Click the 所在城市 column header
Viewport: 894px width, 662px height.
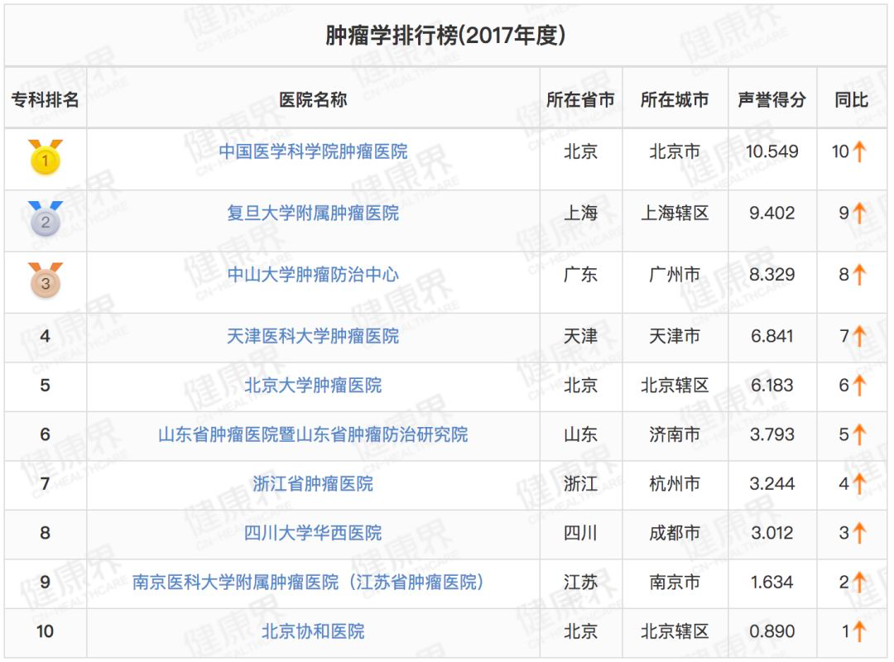tap(675, 100)
